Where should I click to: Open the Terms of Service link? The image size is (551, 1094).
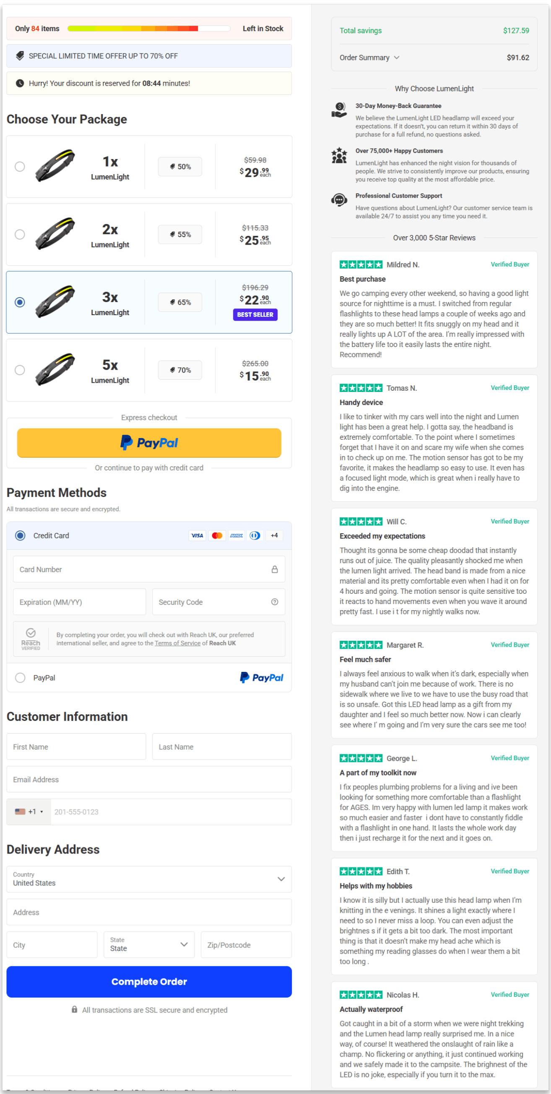point(177,643)
